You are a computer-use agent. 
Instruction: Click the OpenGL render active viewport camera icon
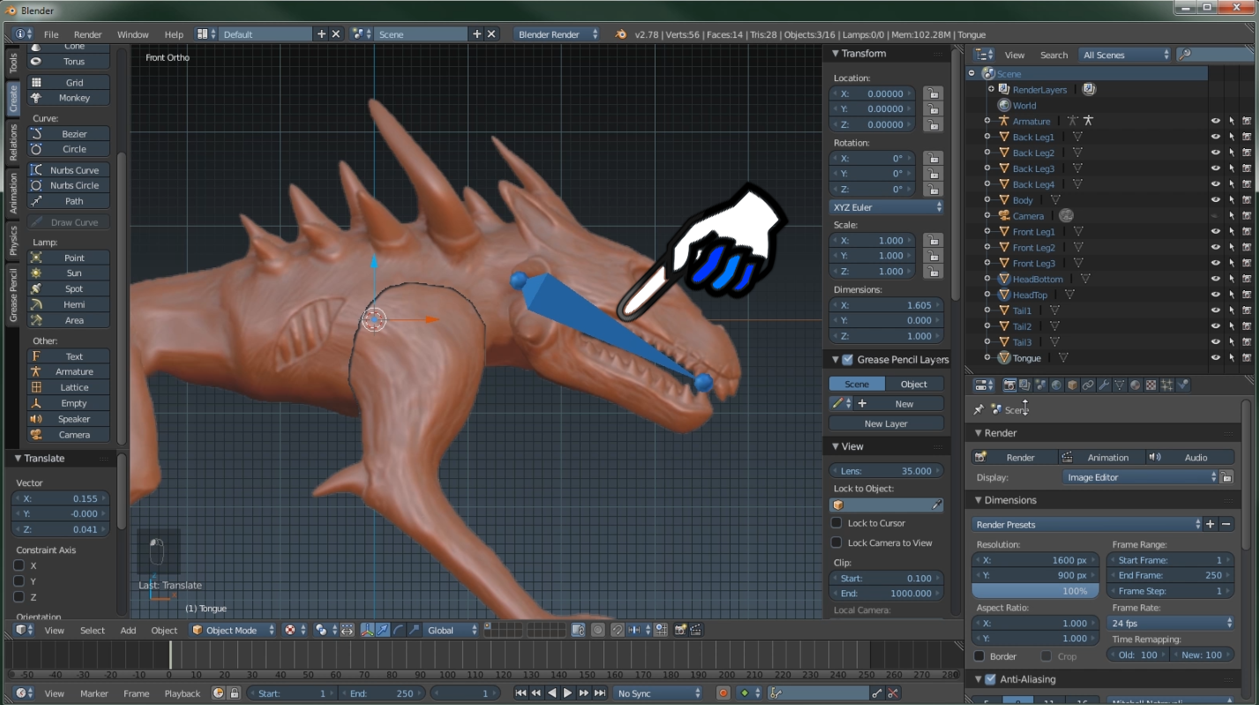pos(680,630)
